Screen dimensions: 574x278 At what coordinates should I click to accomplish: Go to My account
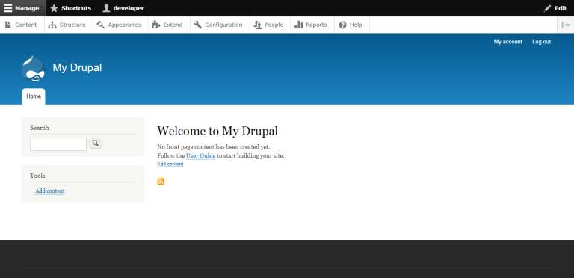[507, 42]
